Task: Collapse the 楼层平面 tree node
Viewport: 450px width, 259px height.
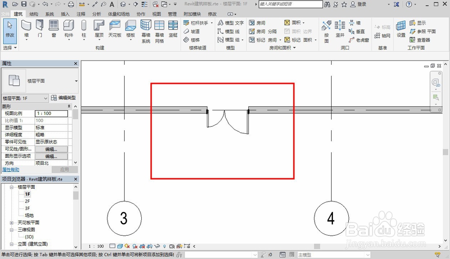Action: pos(12,187)
